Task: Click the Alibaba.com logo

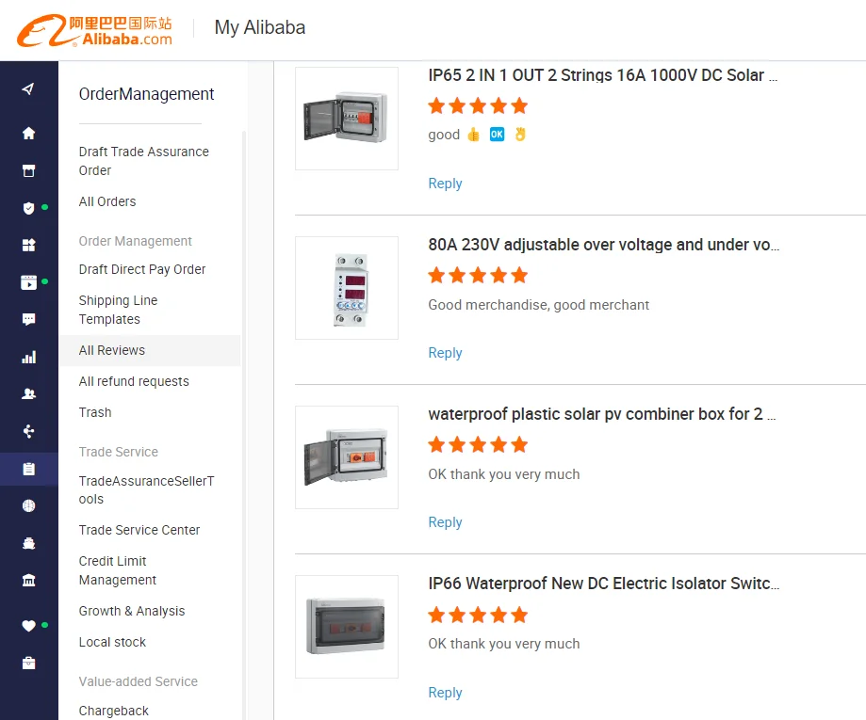Action: tap(94, 30)
